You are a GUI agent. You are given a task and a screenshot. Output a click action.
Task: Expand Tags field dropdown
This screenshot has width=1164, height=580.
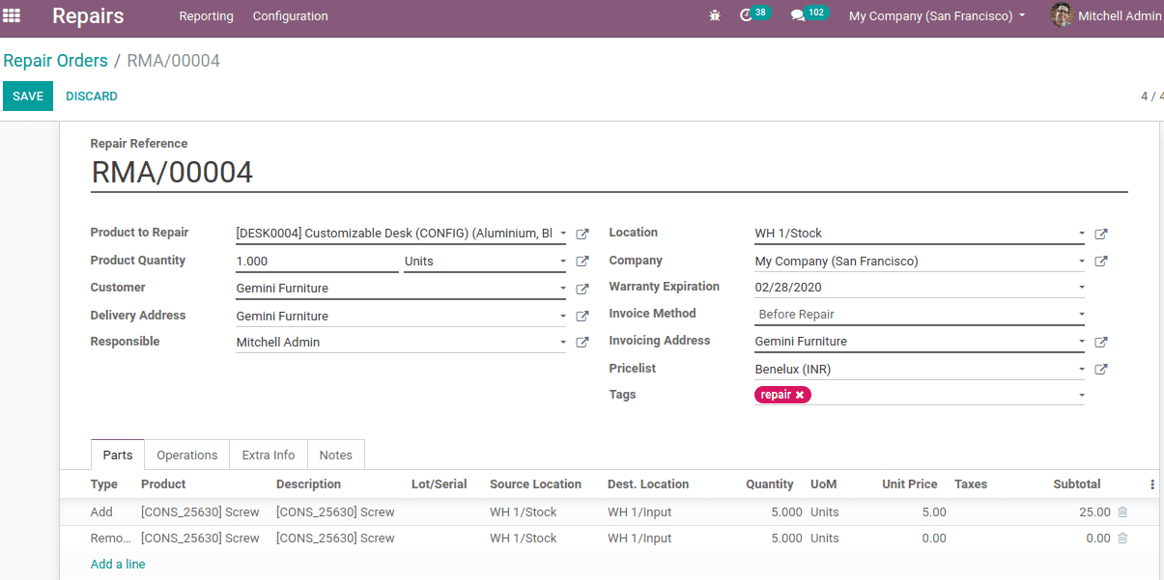pyautogui.click(x=1082, y=396)
